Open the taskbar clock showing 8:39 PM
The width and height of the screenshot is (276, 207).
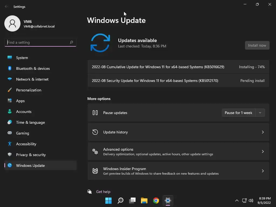264,201
